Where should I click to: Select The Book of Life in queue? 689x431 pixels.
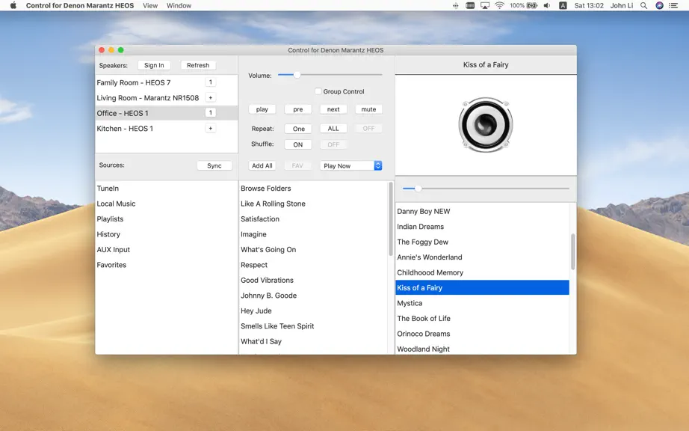483,319
